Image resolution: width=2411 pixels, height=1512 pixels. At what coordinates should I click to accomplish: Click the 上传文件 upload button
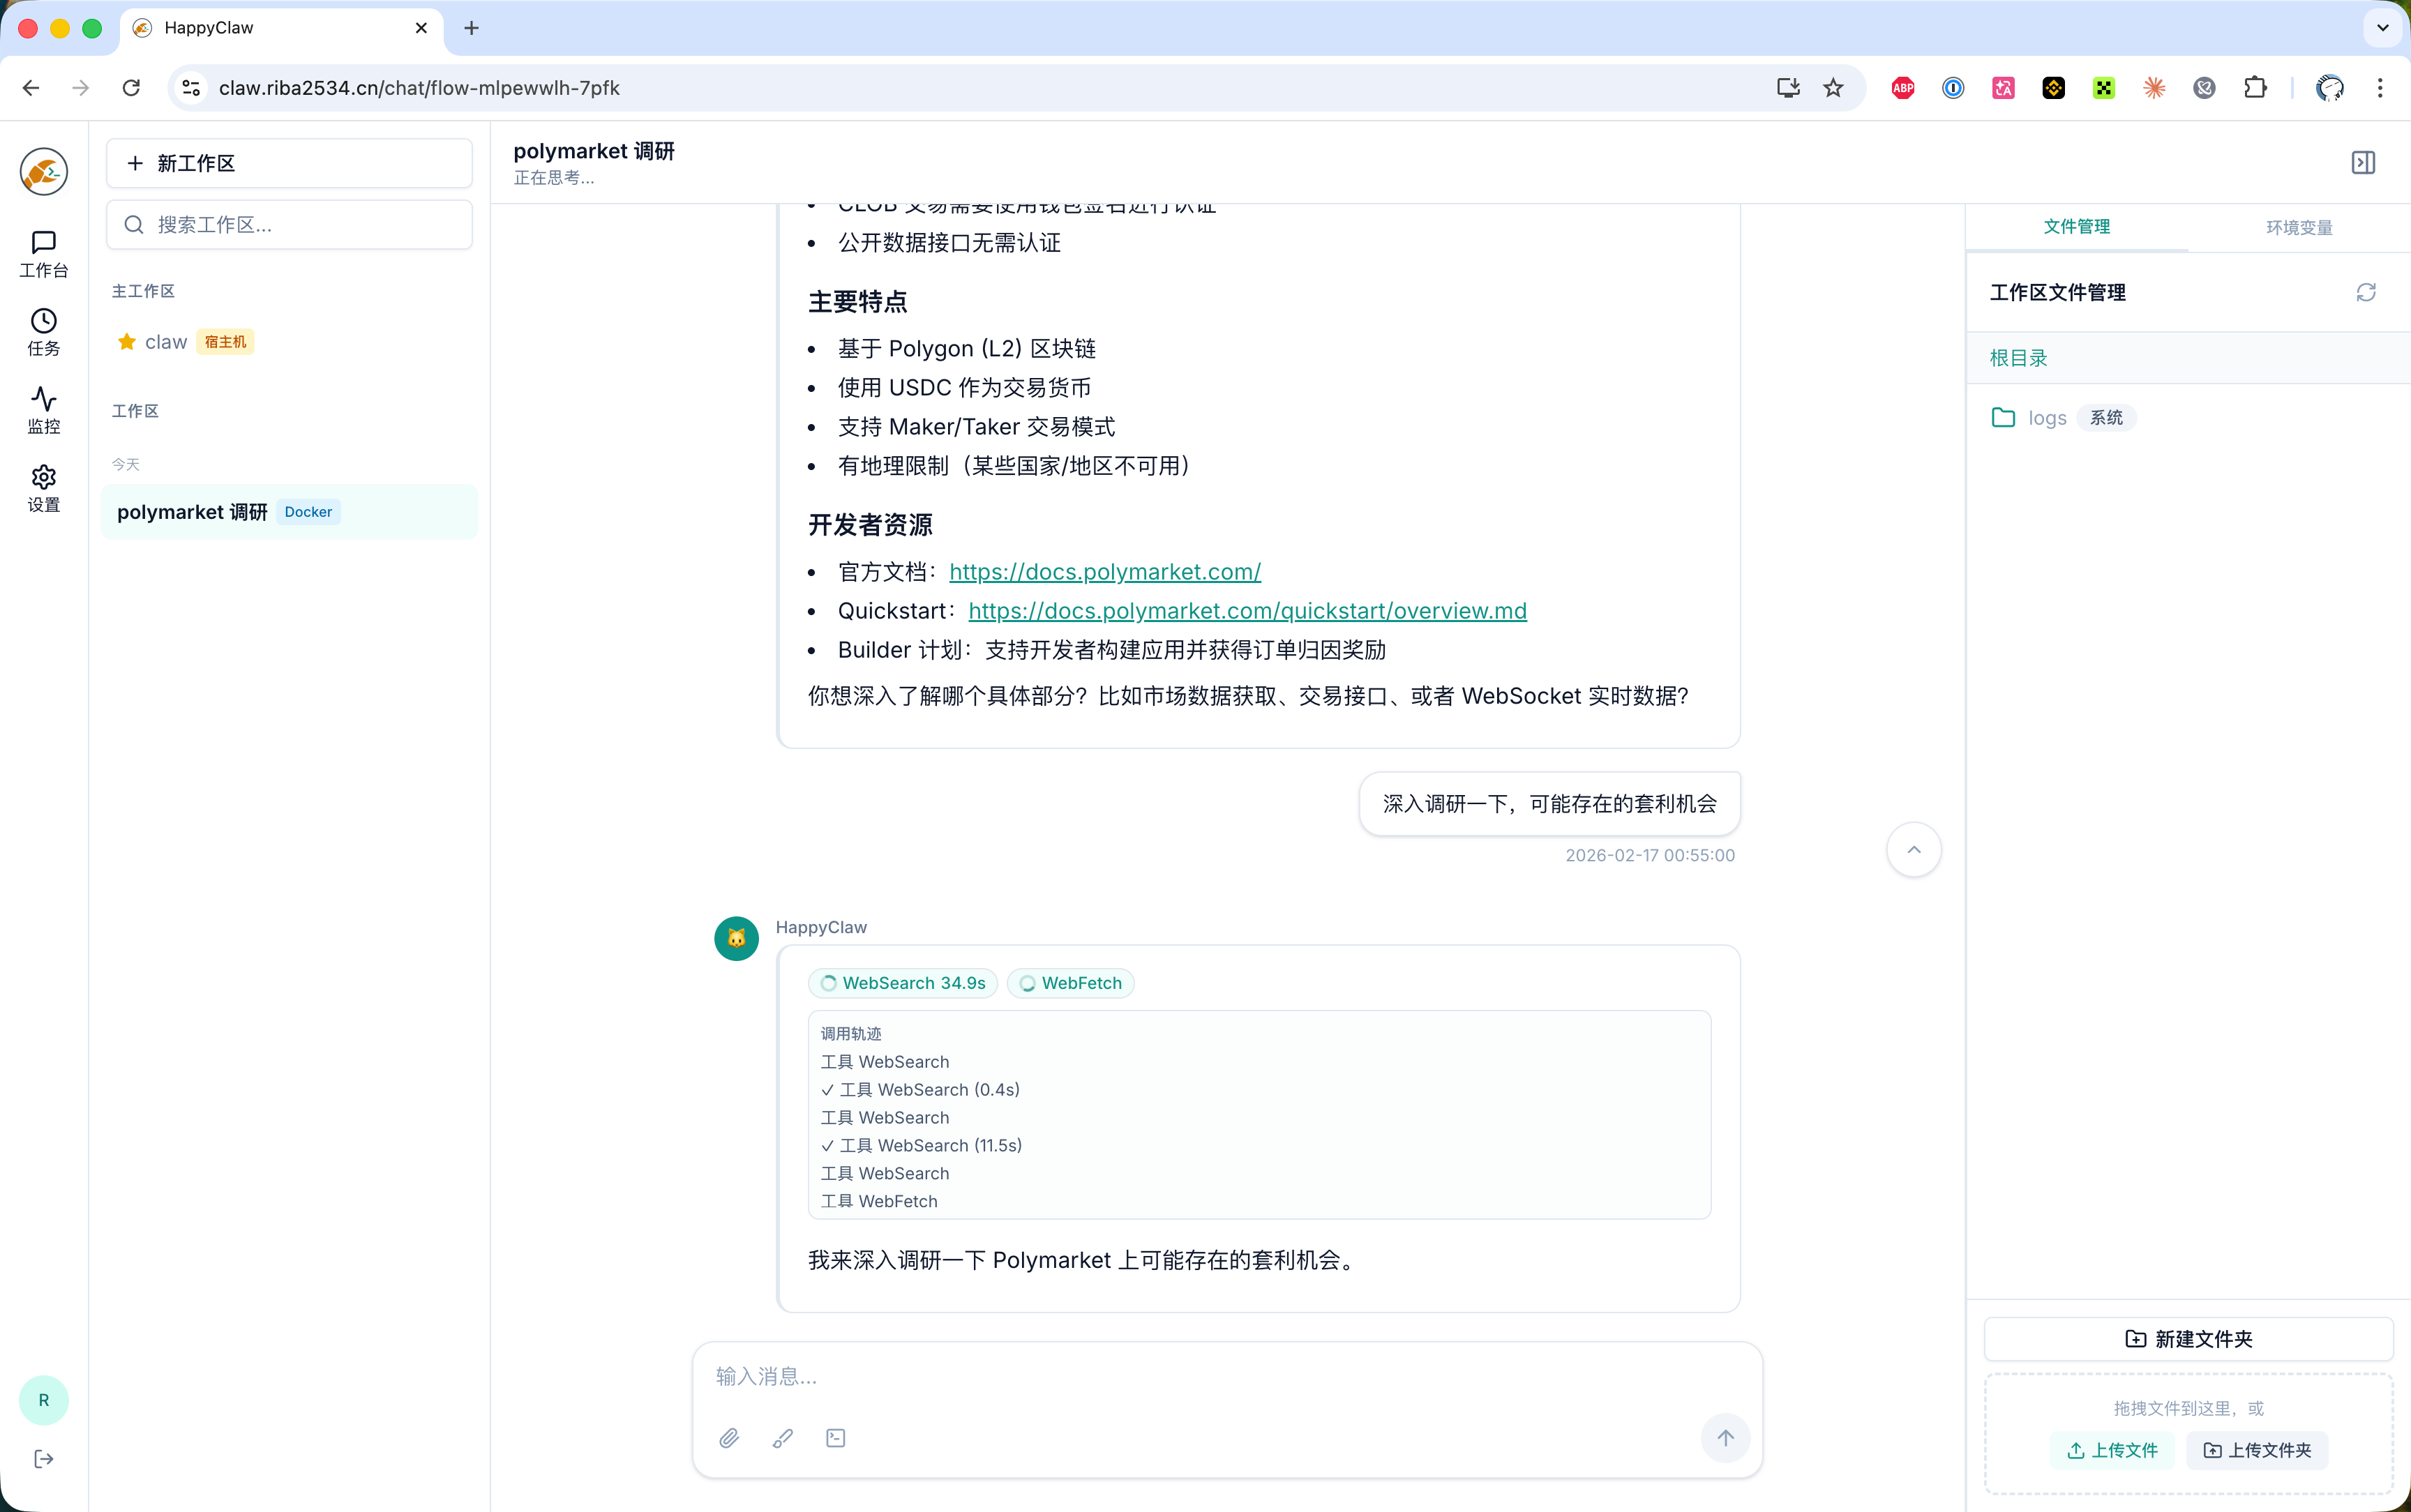[x=2111, y=1450]
